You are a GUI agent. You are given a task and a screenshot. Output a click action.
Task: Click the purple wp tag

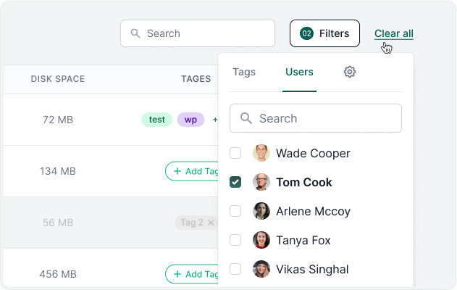pos(190,120)
